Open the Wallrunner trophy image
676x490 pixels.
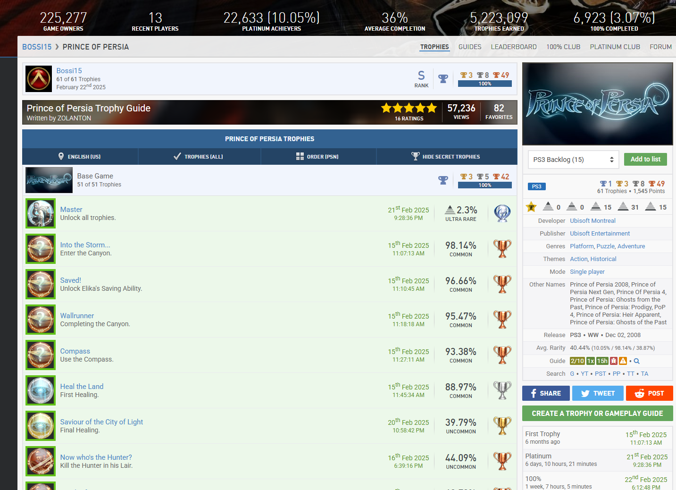(41, 320)
